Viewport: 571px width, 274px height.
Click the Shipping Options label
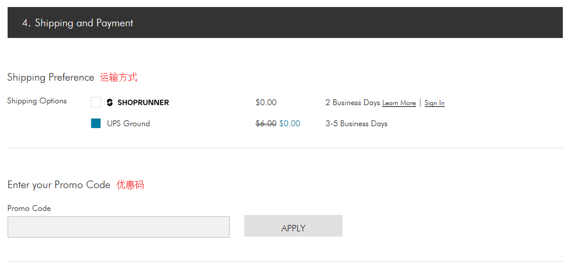pos(37,100)
